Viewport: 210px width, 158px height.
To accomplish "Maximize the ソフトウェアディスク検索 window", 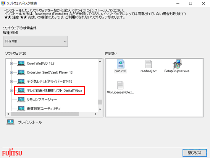I will coord(191,3).
